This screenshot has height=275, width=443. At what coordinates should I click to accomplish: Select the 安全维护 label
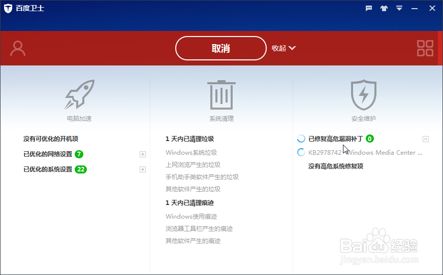click(364, 118)
